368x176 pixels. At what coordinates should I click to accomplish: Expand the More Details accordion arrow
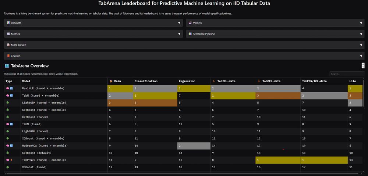click(361, 45)
